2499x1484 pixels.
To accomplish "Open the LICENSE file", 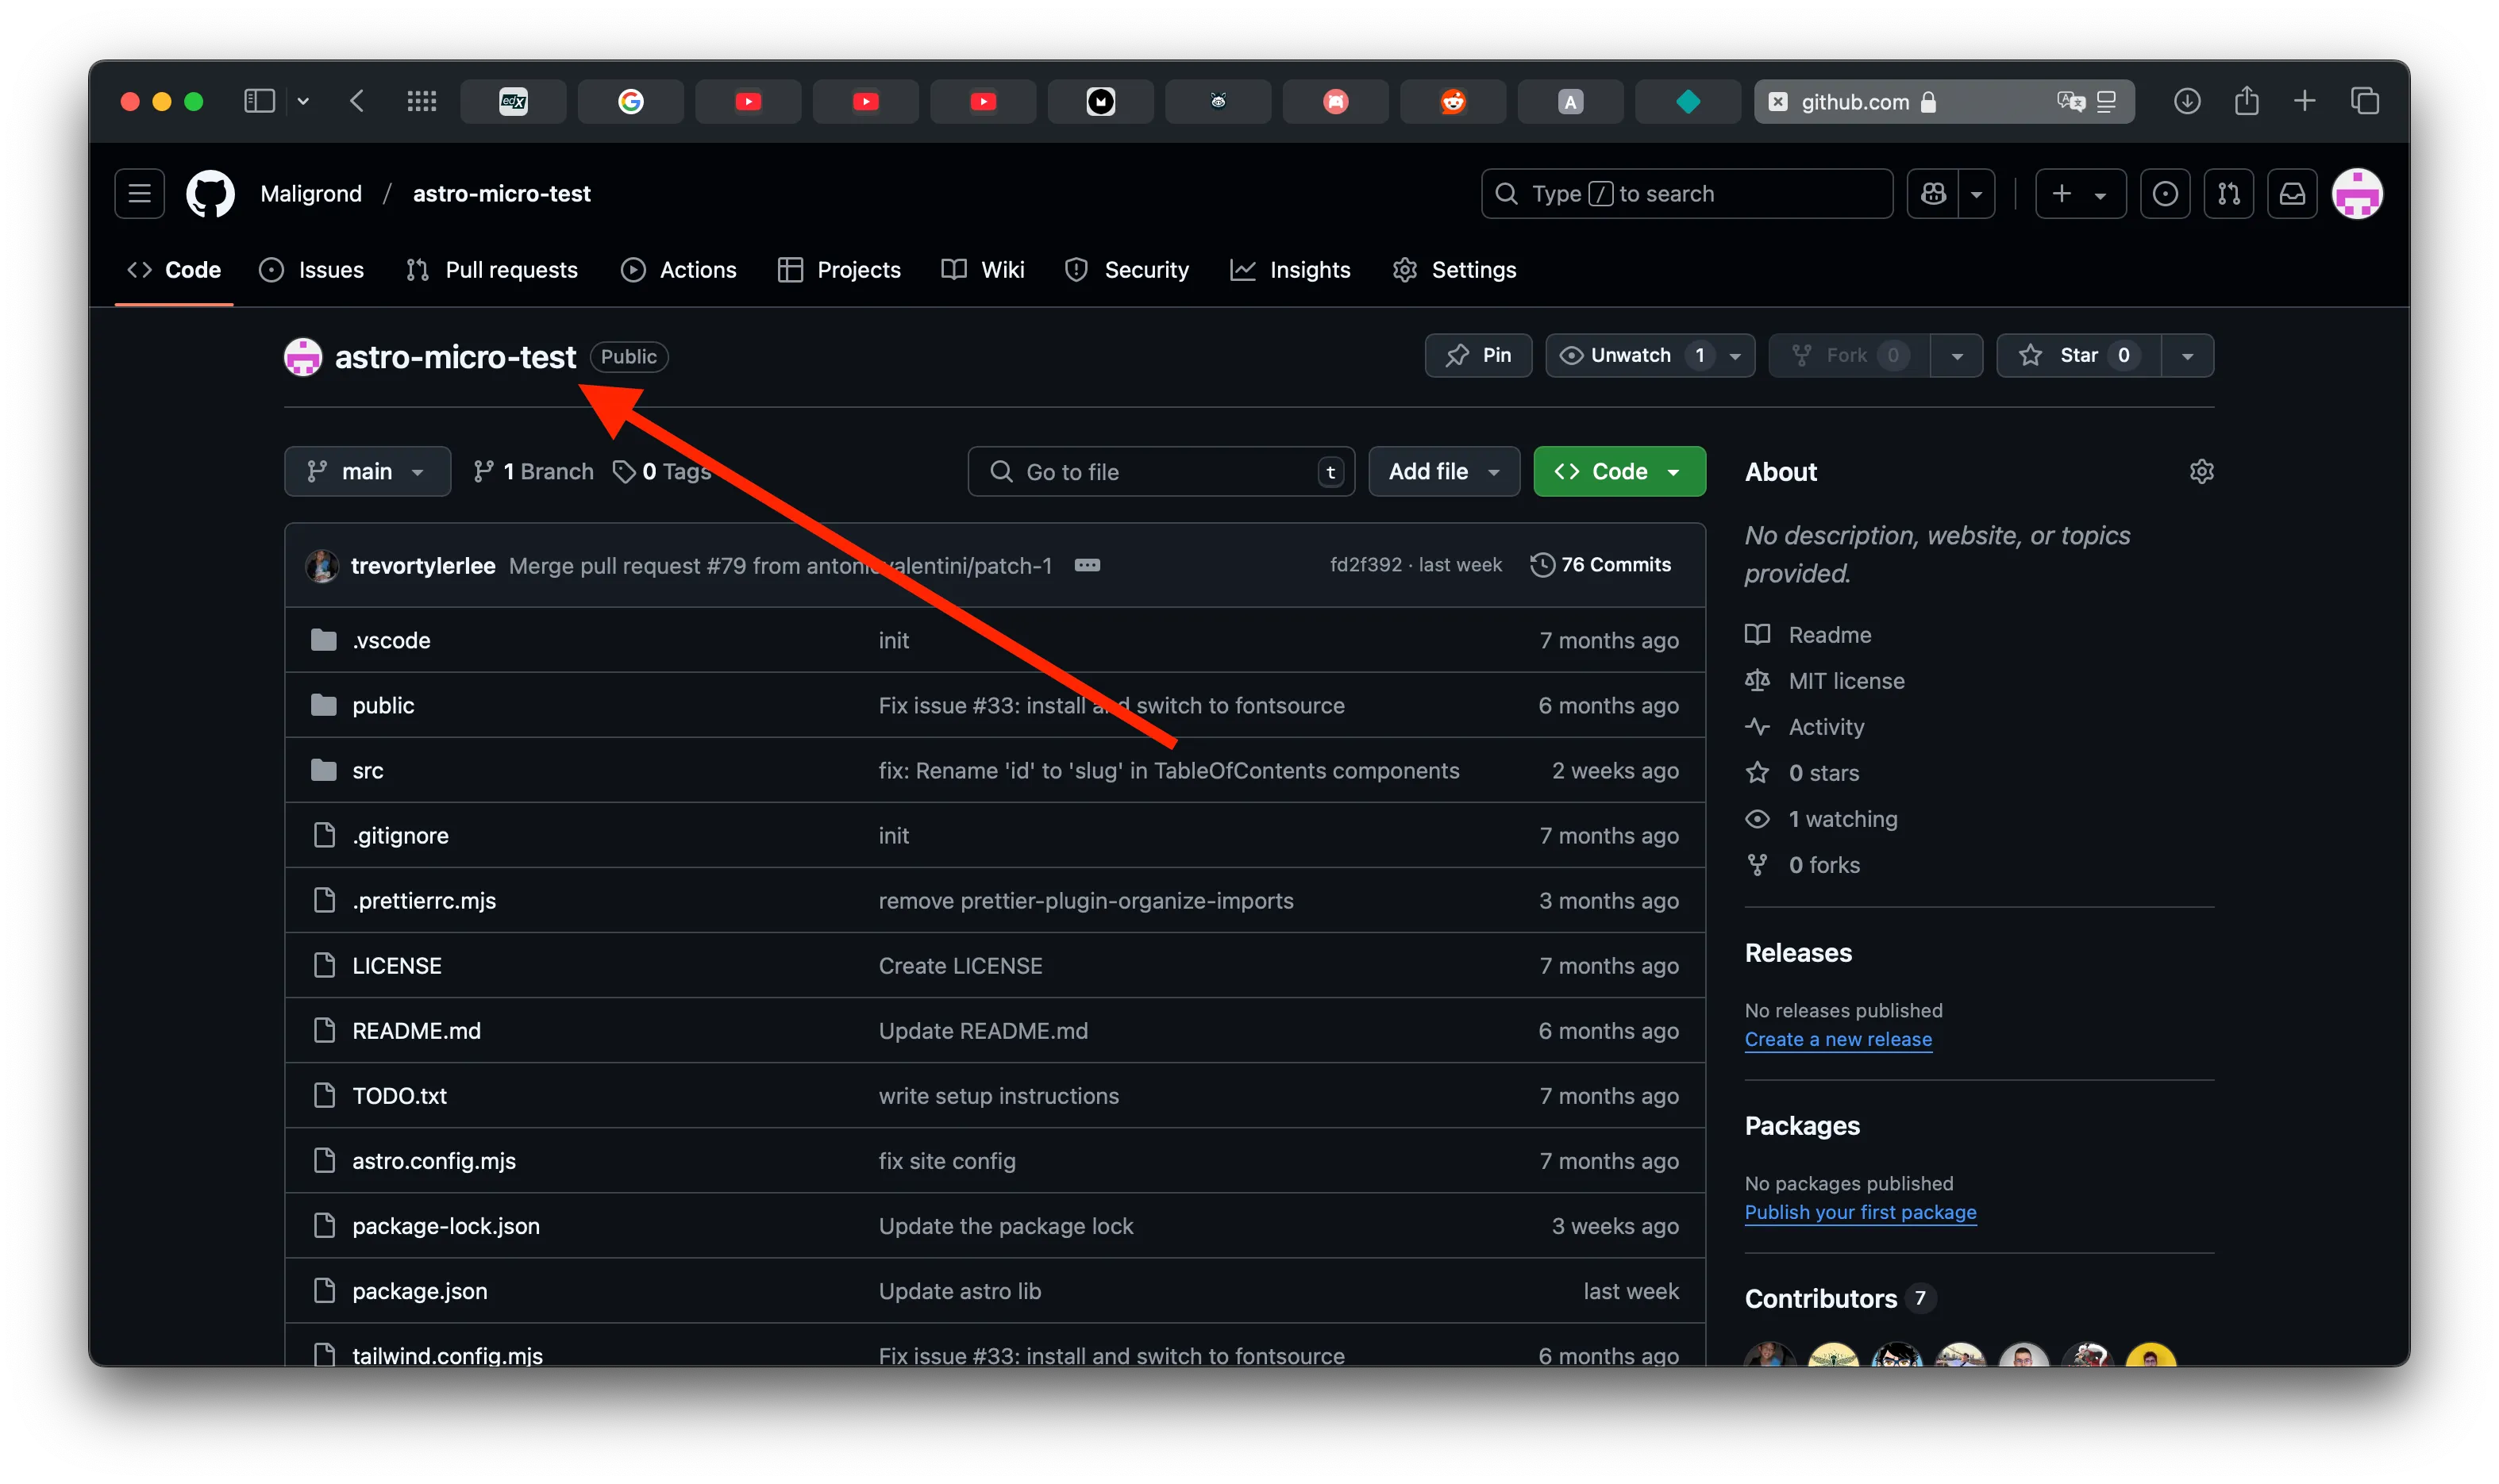I will pyautogui.click(x=397, y=965).
